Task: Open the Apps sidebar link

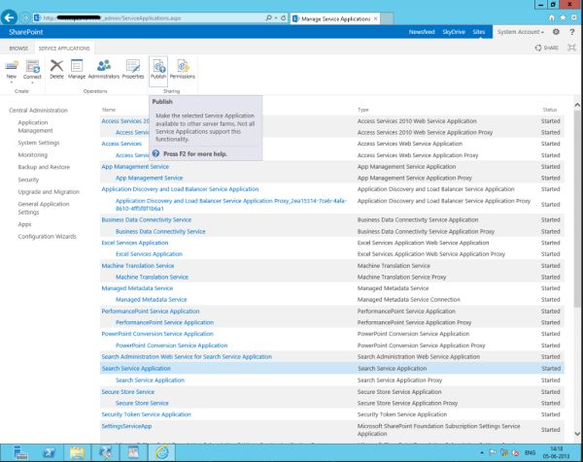Action: 24,224
